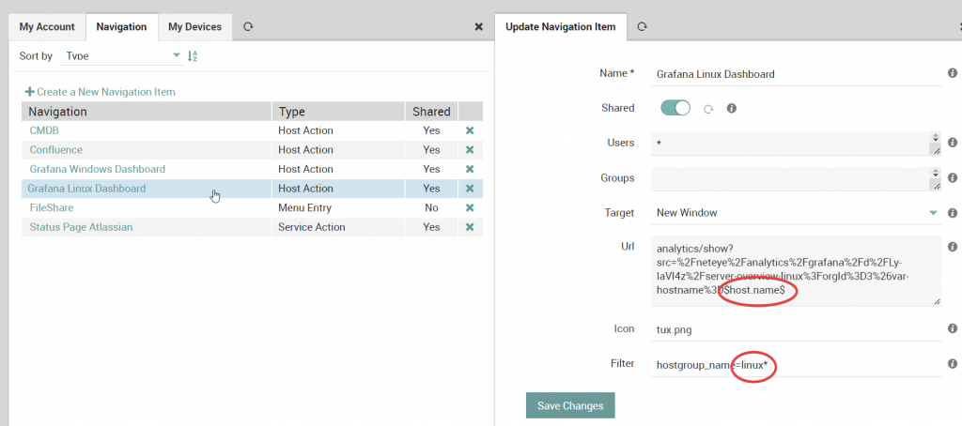Image resolution: width=962 pixels, height=426 pixels.
Task: Toggle the Shared switch off
Action: [x=675, y=108]
